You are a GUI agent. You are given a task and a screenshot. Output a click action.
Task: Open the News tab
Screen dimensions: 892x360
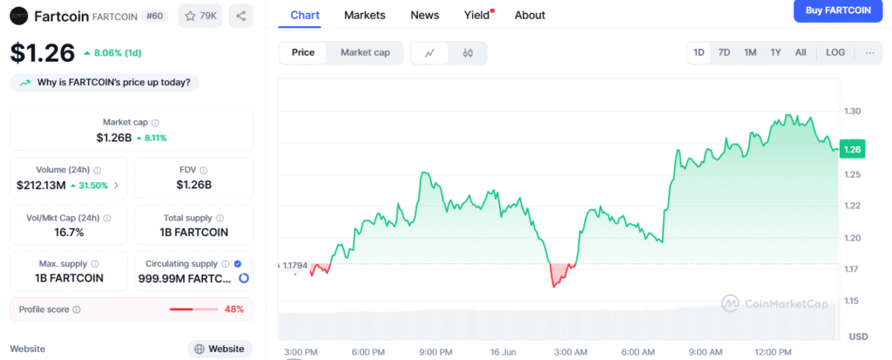pyautogui.click(x=425, y=16)
